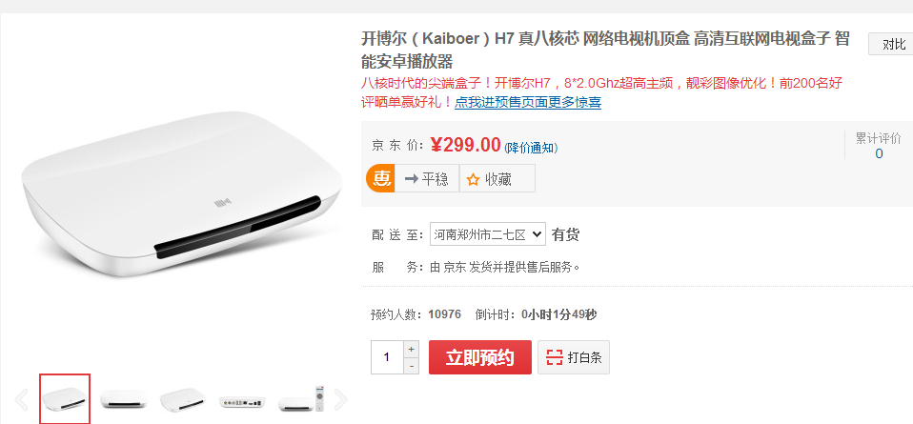Select the rear ports view thumbnail
This screenshot has height=424, width=913.
(x=242, y=401)
